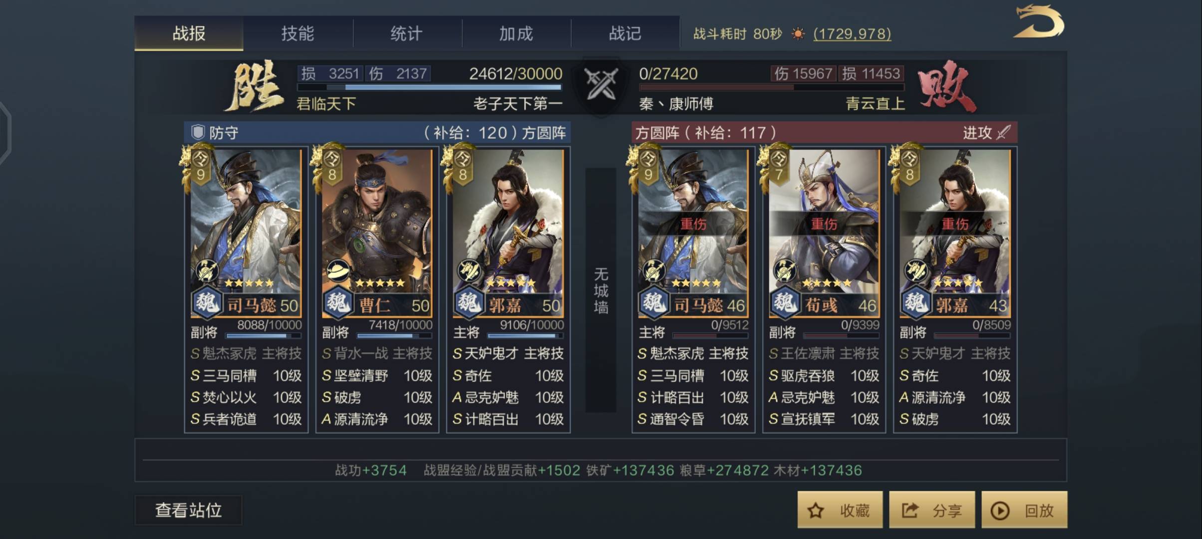Click the crossed swords battle emblem
Image resolution: width=1202 pixels, height=539 pixels.
click(x=601, y=84)
